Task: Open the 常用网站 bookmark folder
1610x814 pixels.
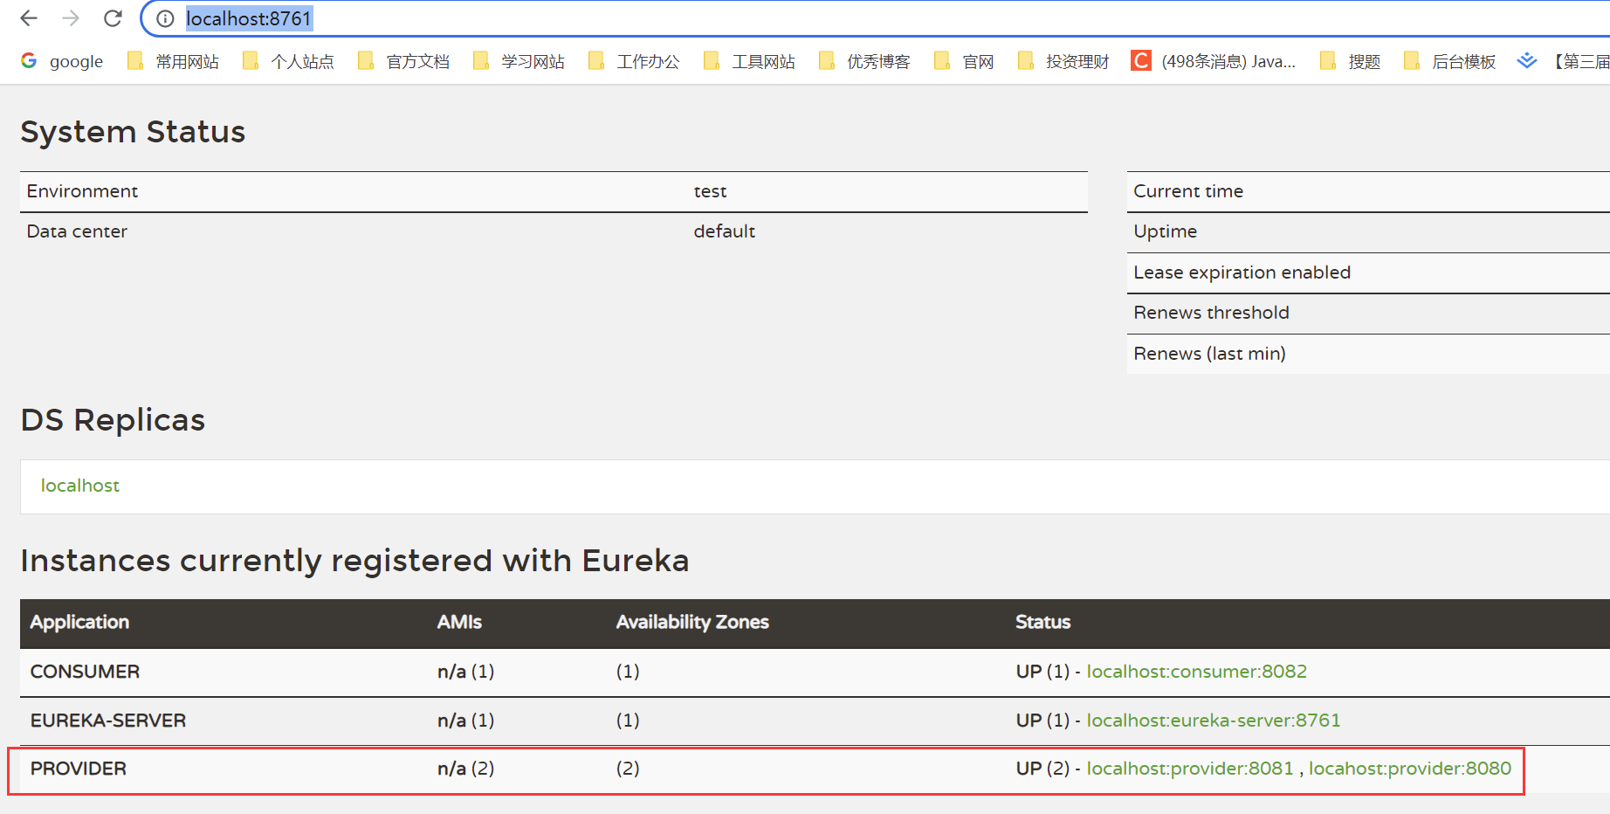Action: 173,61
